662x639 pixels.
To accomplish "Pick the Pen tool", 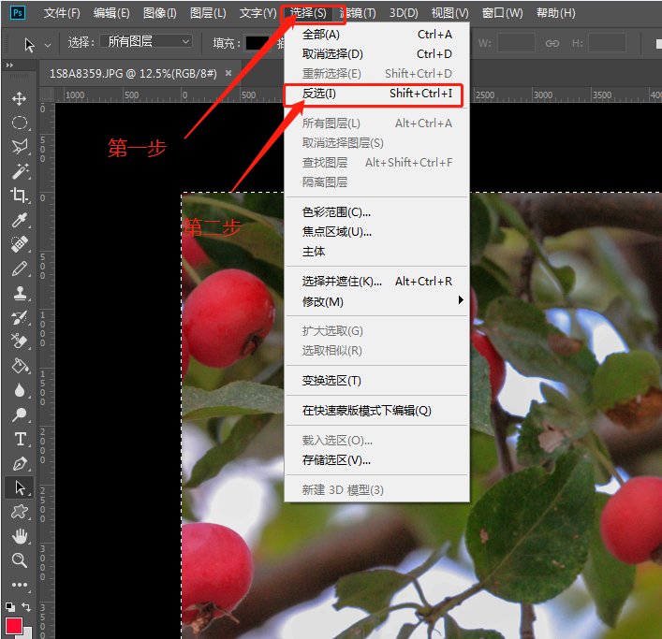I will 19,463.
